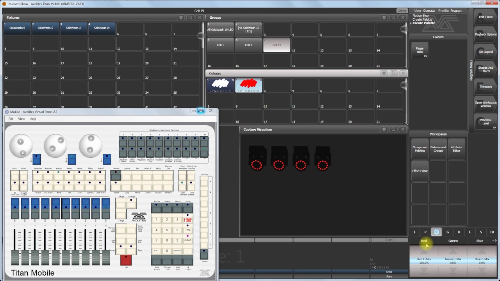Open settings gear of Groups window

tap(384, 18)
